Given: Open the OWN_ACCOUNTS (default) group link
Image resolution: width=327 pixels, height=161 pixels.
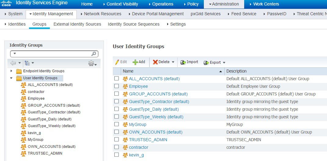Looking at the screenshot, I should [156, 132].
